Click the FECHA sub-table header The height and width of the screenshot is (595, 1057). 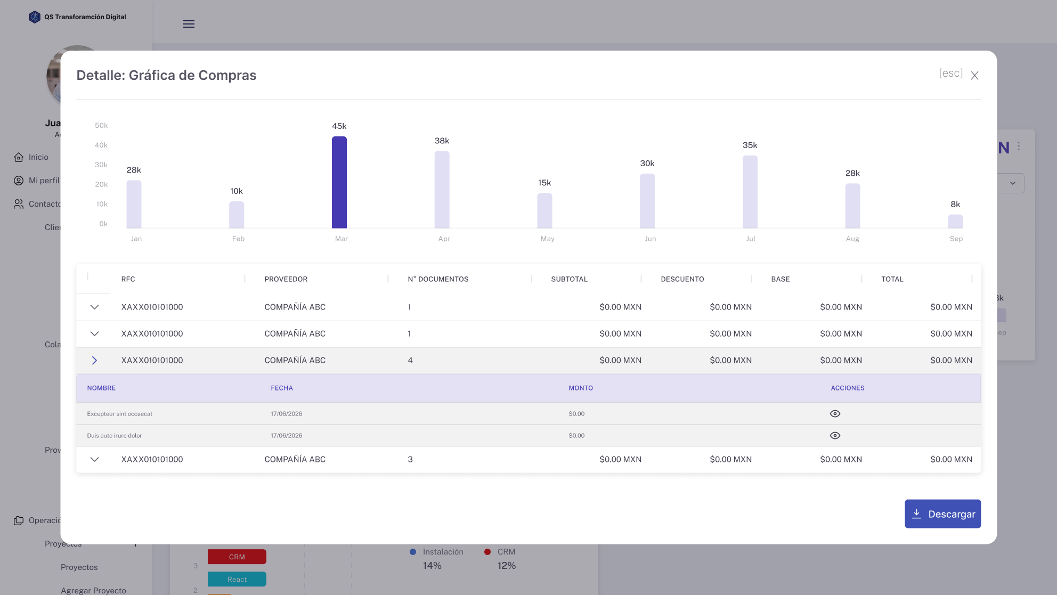(x=281, y=388)
